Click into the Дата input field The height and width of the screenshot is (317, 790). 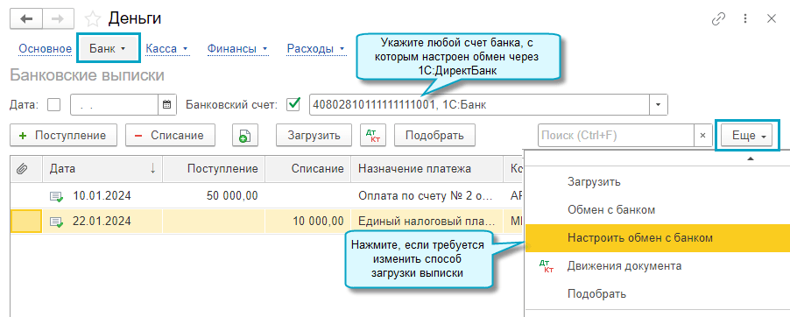point(115,105)
